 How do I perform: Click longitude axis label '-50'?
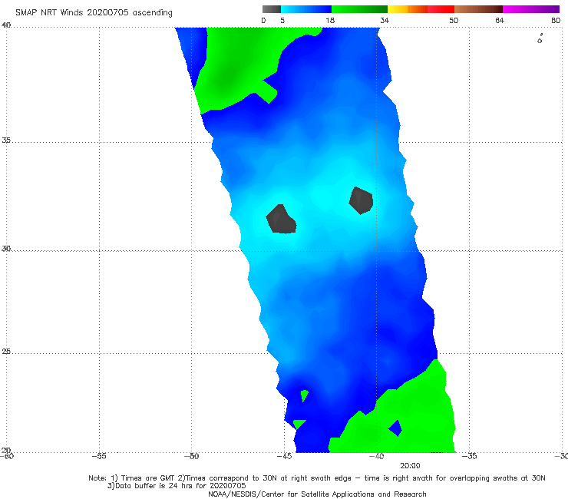[191, 456]
